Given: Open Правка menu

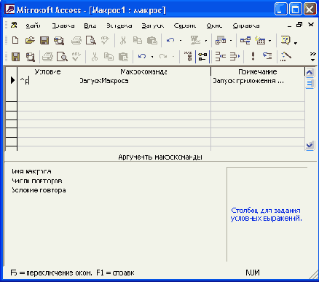Looking at the screenshot, I should pyautogui.click(x=63, y=26).
